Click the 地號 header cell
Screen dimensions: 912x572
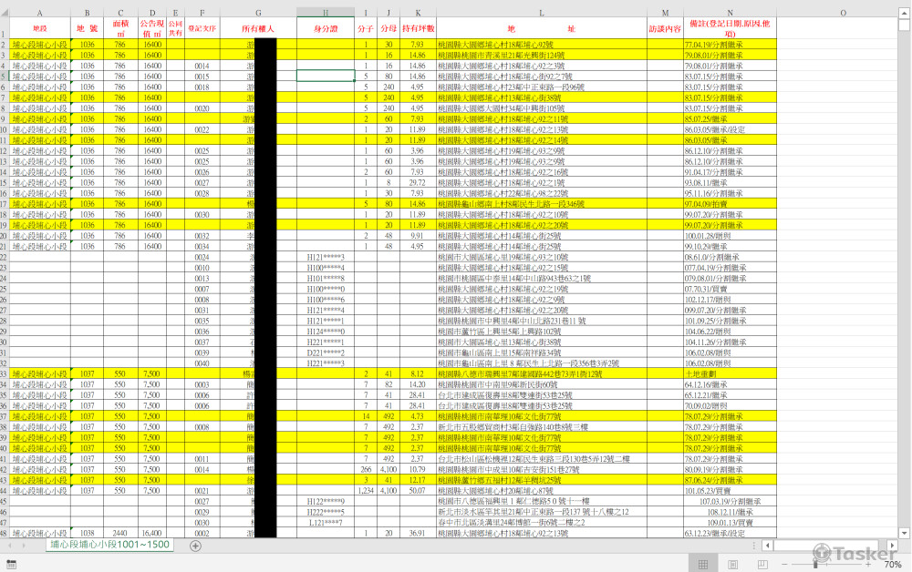click(88, 29)
